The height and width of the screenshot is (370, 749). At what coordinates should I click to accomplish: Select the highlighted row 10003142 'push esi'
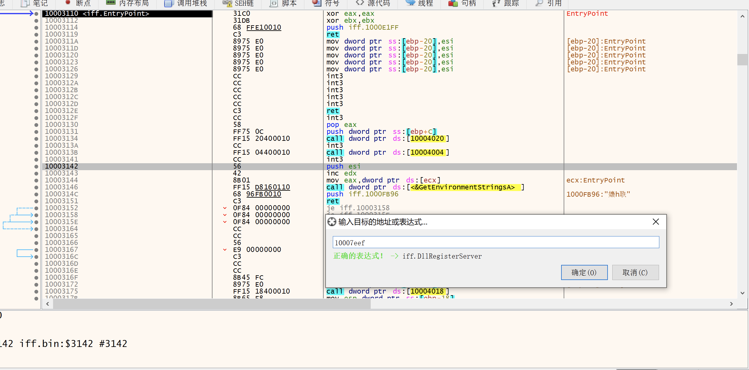pyautogui.click(x=390, y=166)
